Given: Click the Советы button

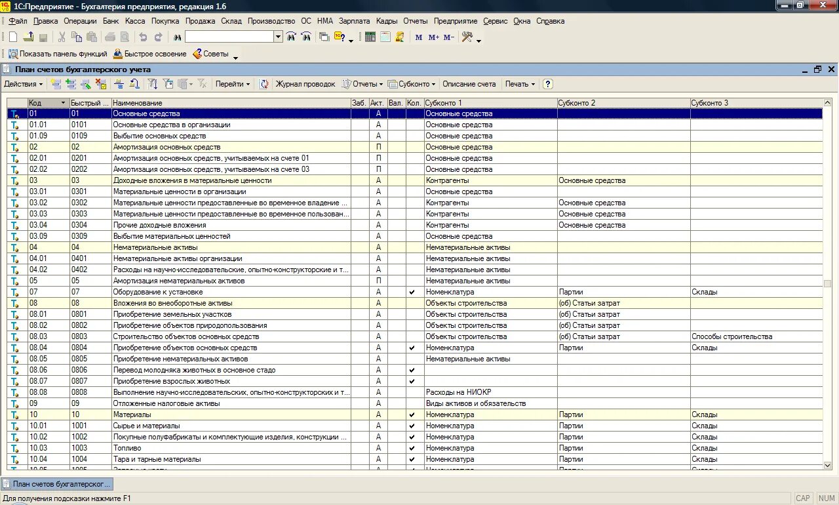Looking at the screenshot, I should (210, 54).
